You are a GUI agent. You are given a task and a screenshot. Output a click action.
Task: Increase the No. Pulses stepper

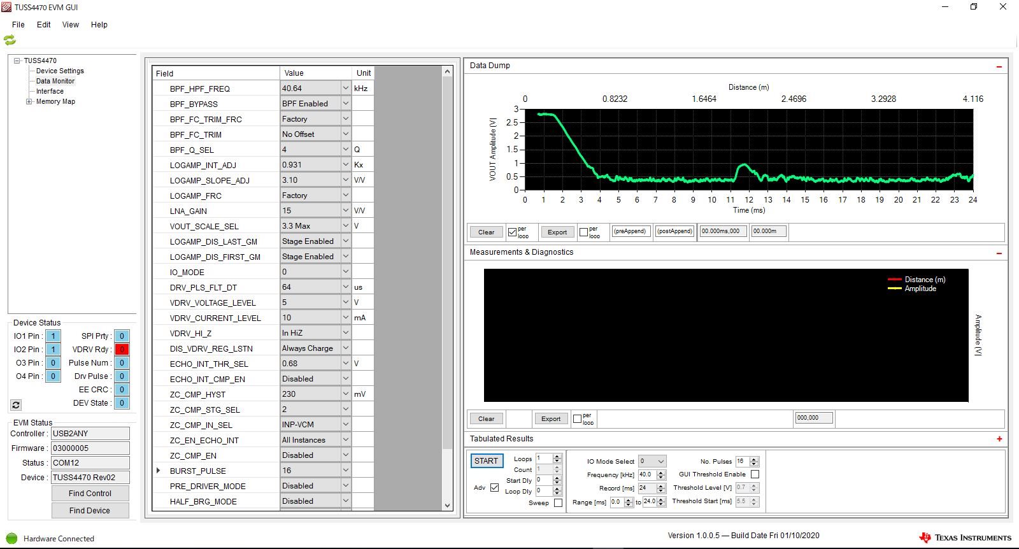[754, 459]
